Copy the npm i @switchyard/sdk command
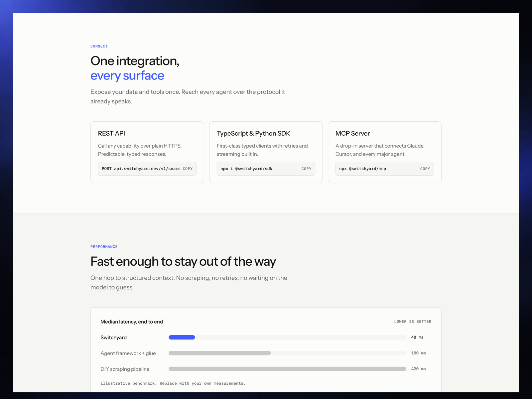532x399 pixels. (306, 169)
